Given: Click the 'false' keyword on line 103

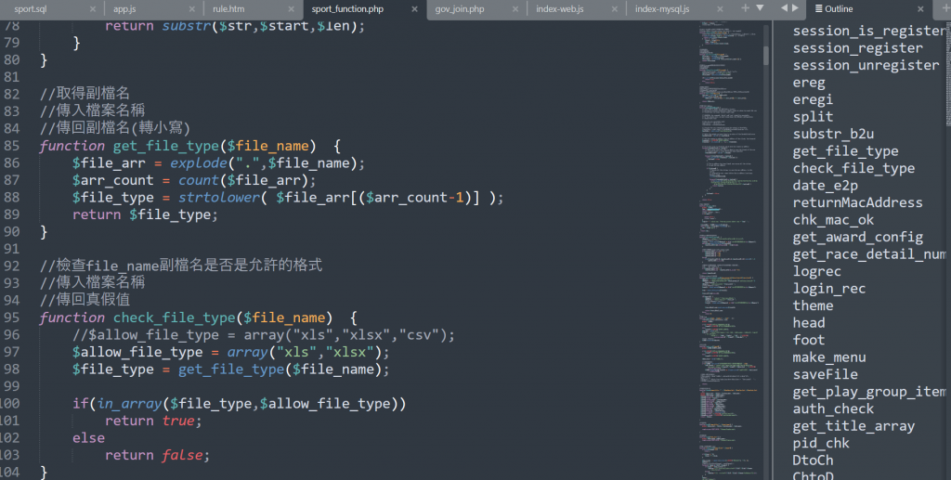Looking at the screenshot, I should 182,455.
